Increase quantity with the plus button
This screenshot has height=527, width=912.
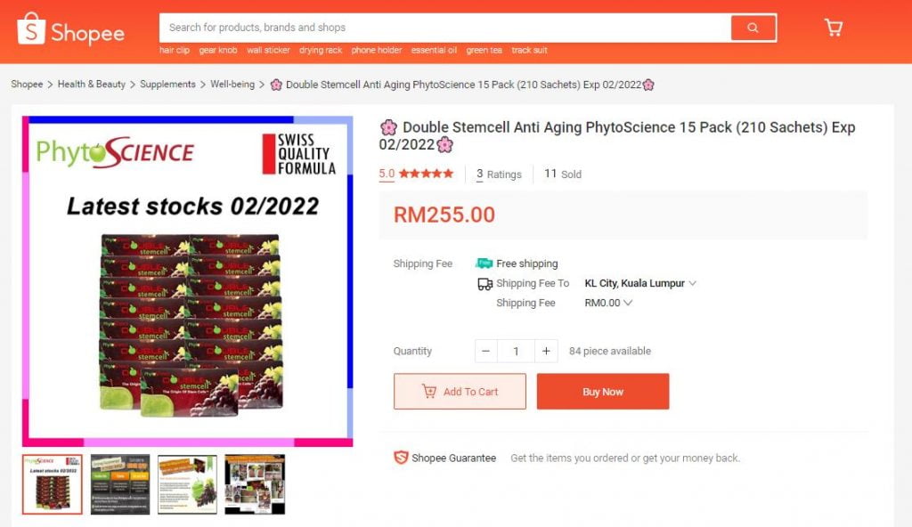pos(546,351)
